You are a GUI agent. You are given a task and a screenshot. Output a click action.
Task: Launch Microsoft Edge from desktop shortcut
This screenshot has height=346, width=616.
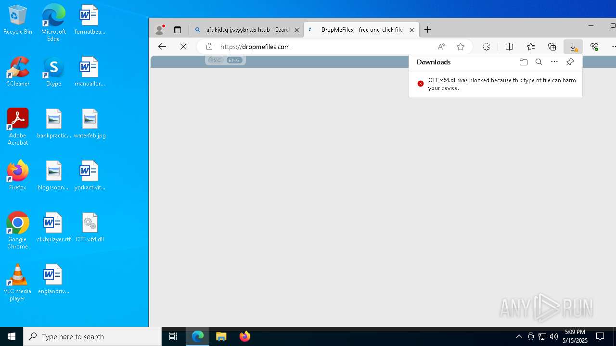coord(53,23)
